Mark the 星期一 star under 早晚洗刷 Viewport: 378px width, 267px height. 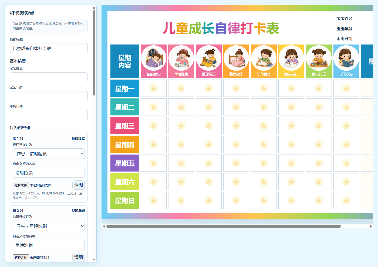(181, 88)
